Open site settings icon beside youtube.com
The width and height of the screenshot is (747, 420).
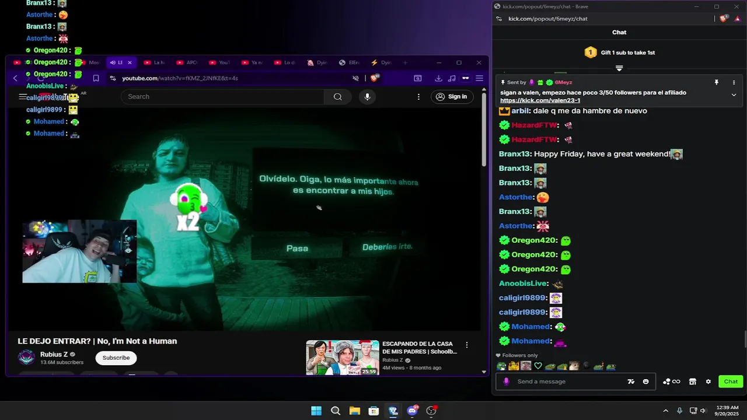[112, 78]
